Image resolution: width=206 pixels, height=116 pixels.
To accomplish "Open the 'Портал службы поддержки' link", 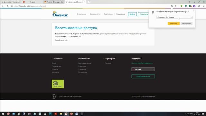I will click(142, 63).
